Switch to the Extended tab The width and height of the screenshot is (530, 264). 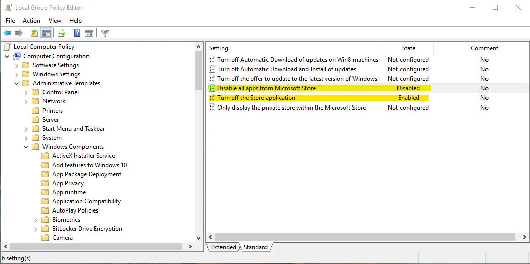click(x=224, y=247)
